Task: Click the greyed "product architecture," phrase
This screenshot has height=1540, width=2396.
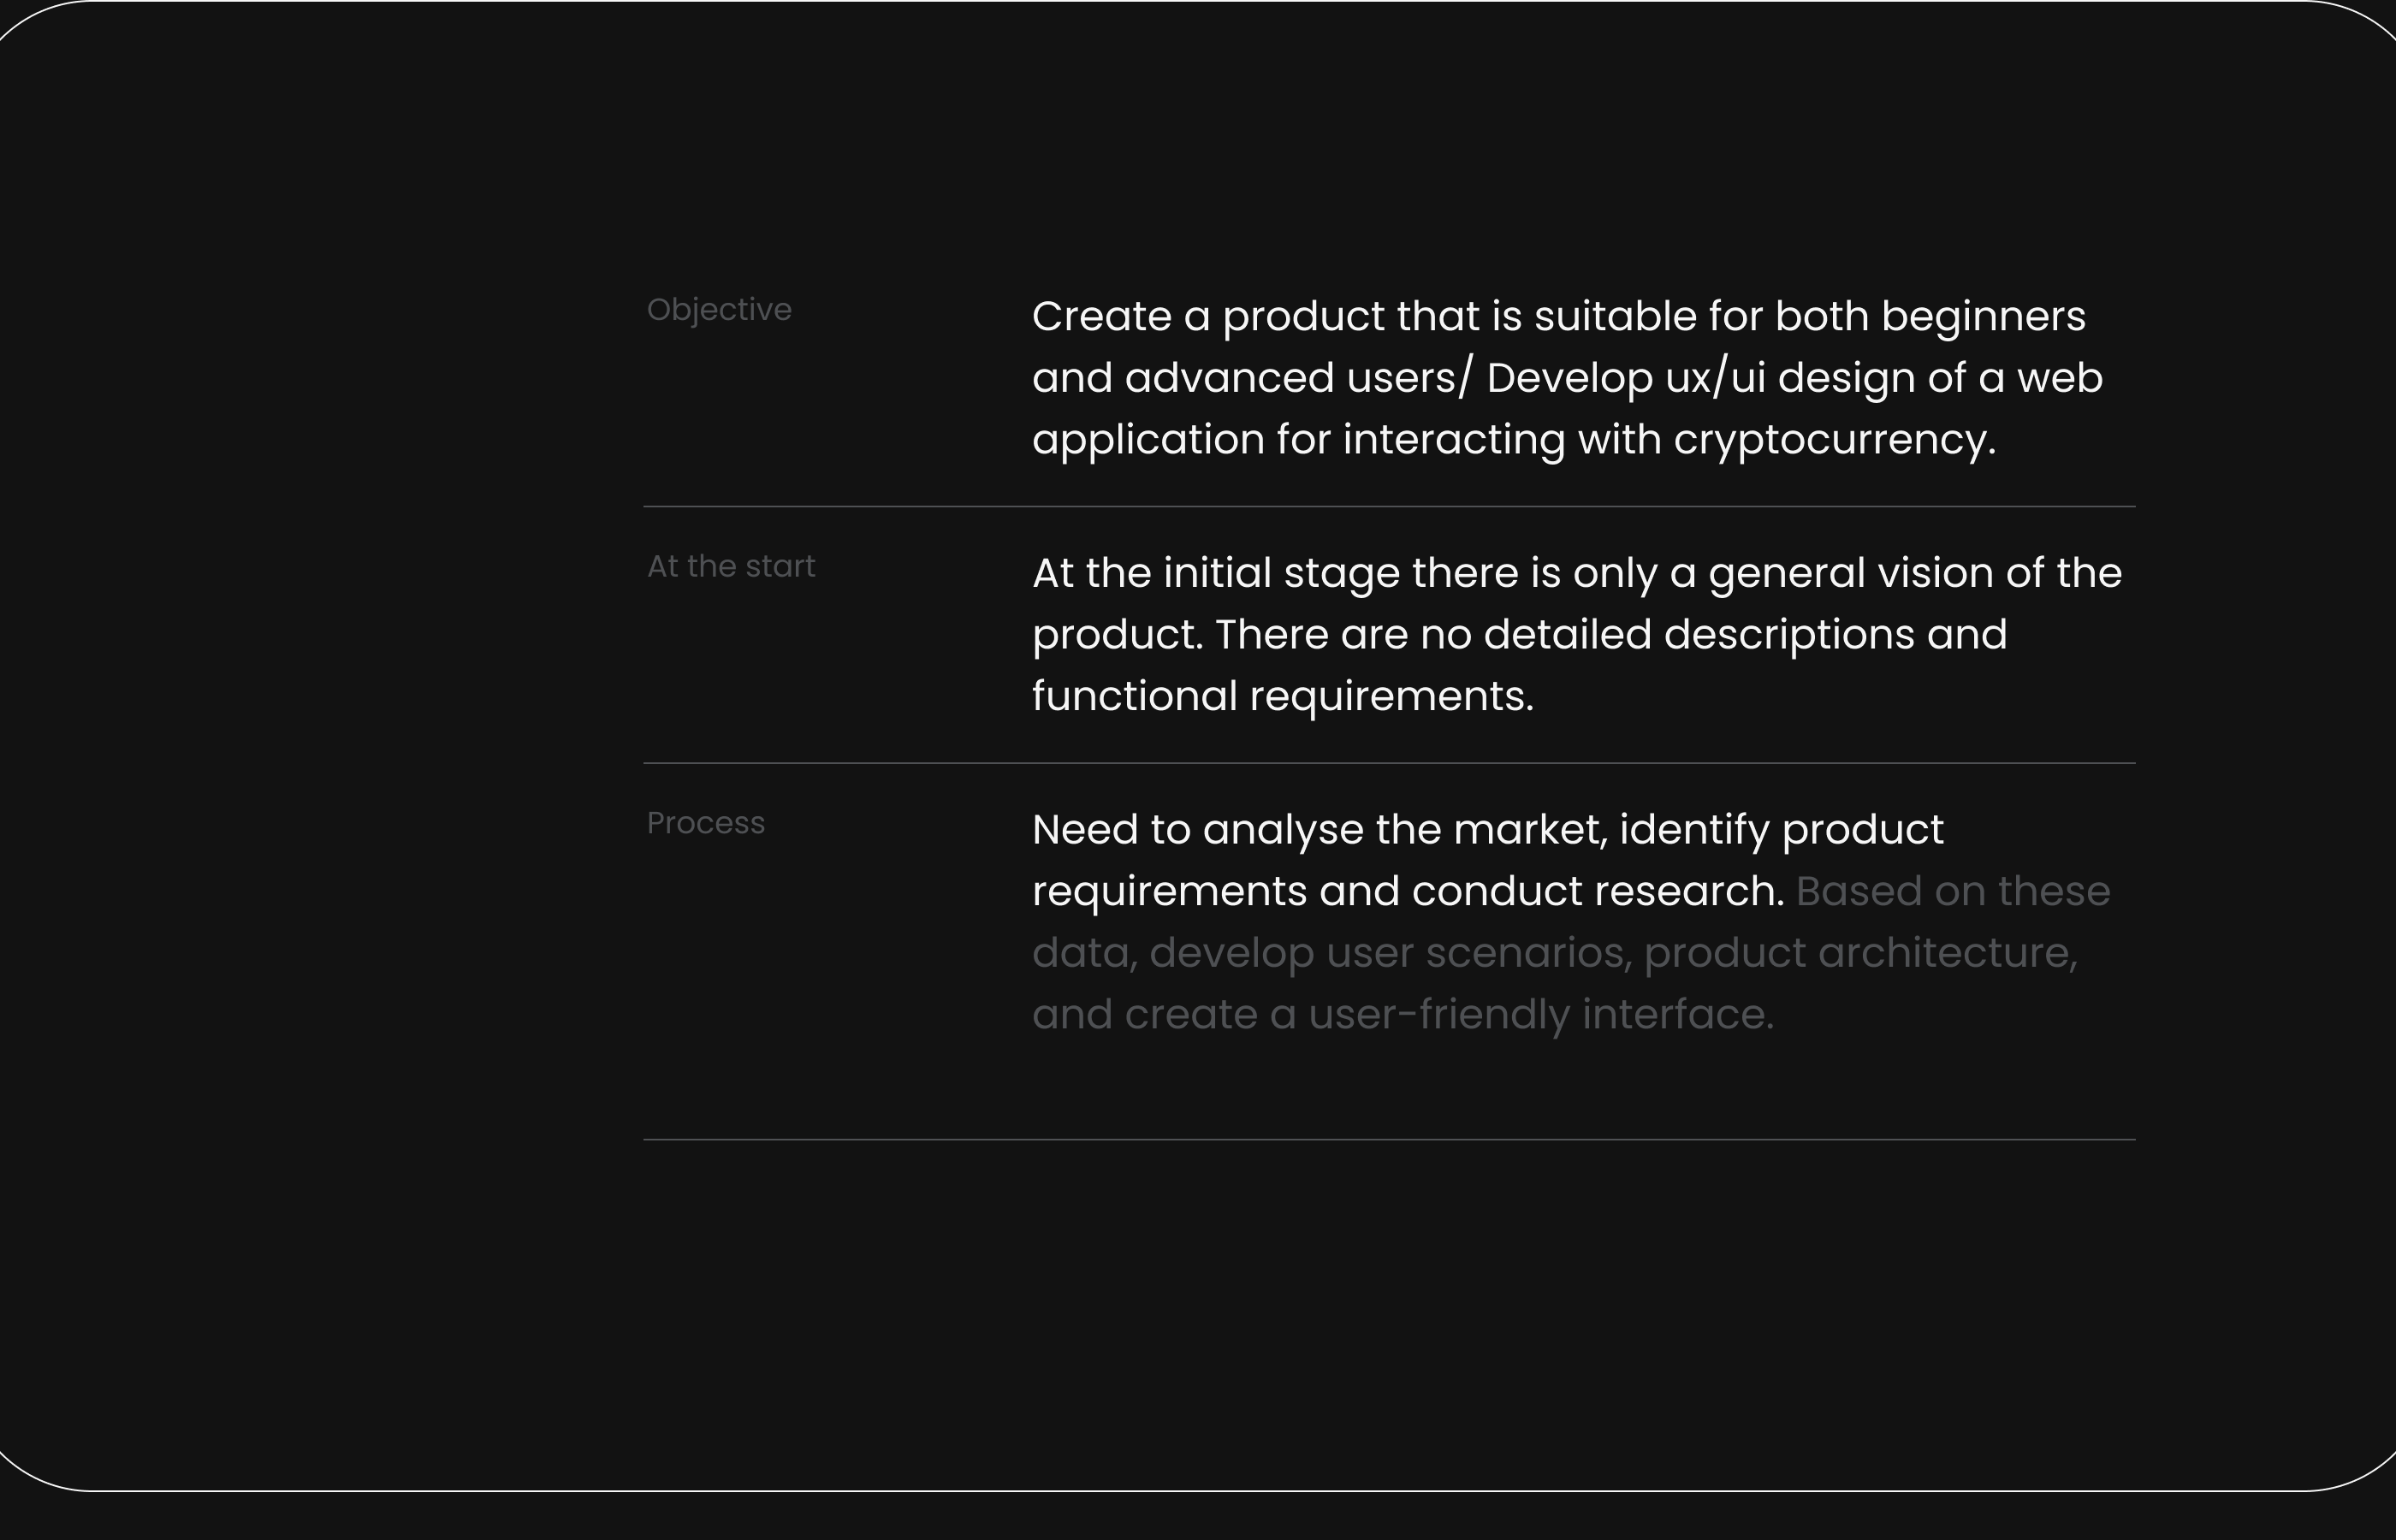Action: coord(1860,953)
